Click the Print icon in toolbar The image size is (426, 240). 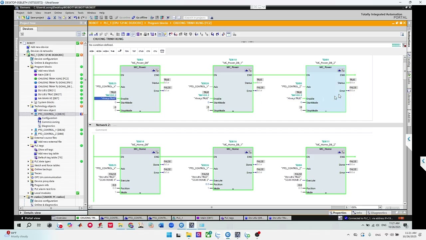point(49,18)
